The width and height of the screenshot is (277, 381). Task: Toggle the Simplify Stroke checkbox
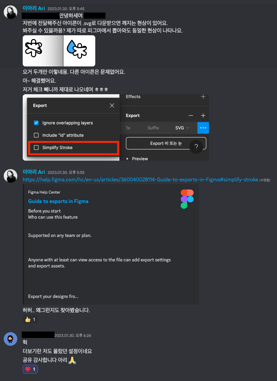36,147
